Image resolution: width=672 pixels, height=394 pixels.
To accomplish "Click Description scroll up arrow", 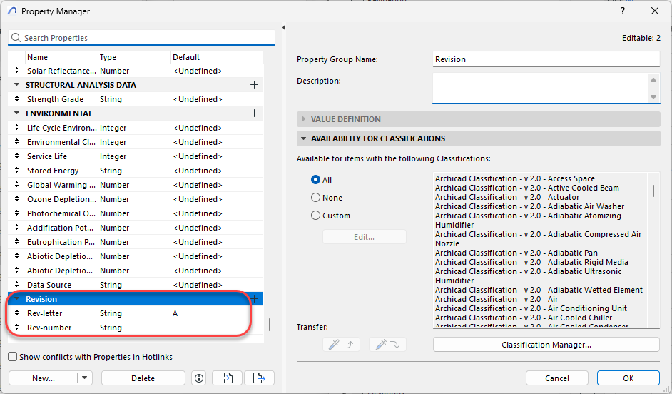I will (653, 80).
